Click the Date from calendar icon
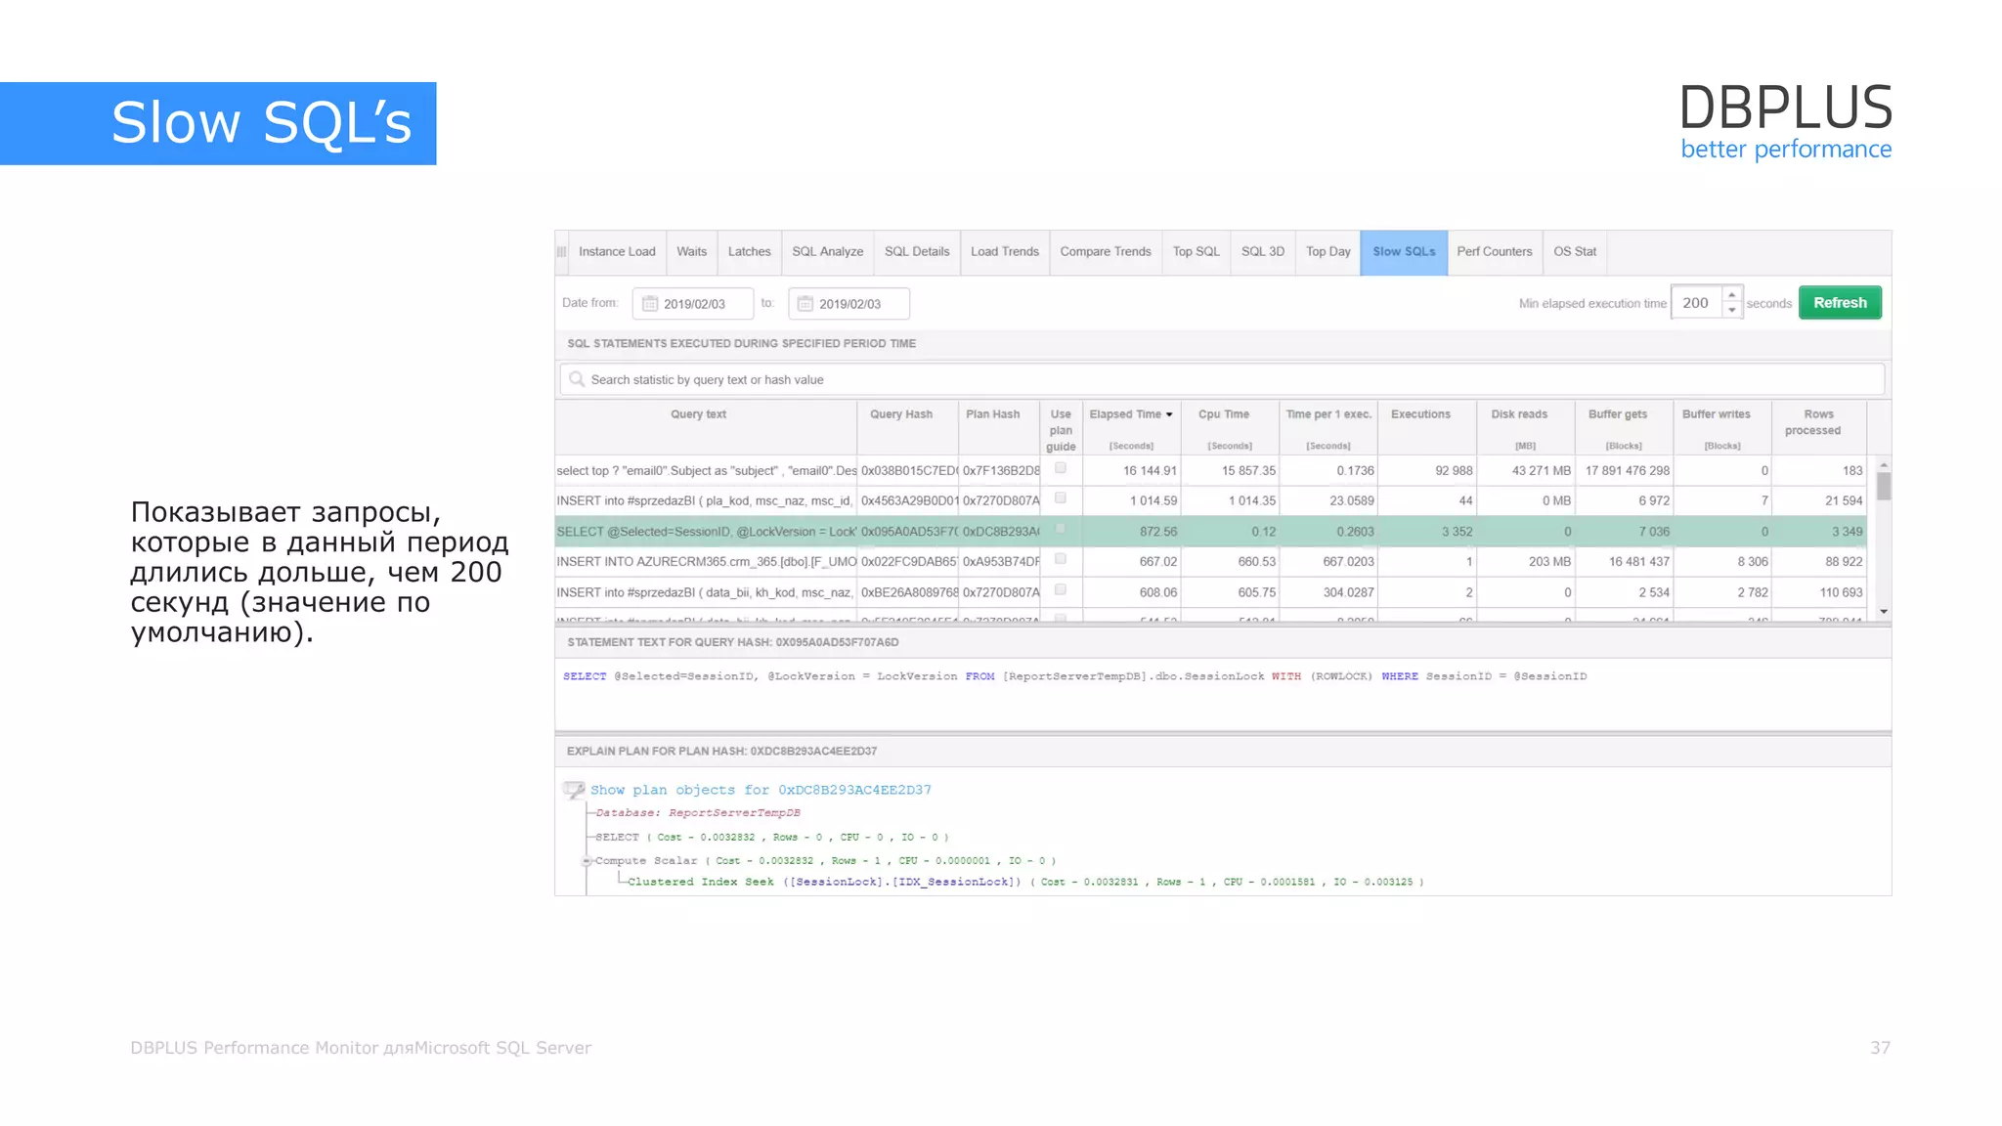2002x1126 pixels. click(x=650, y=304)
